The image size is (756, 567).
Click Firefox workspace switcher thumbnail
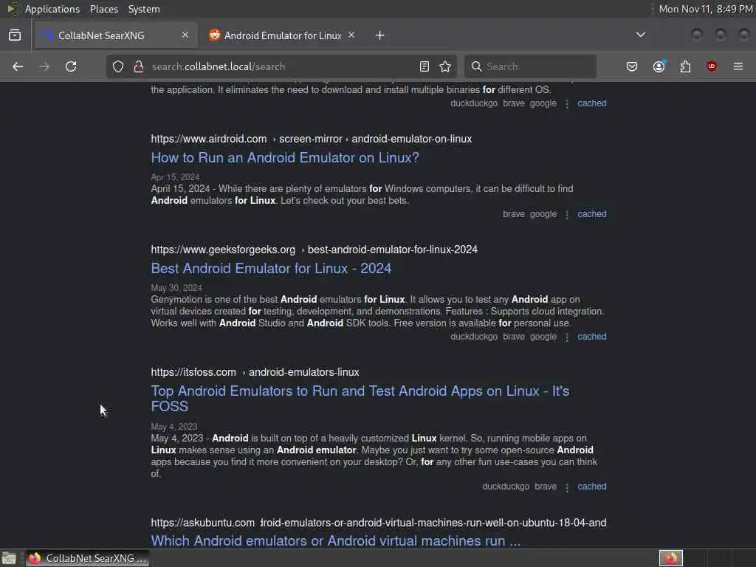click(670, 558)
